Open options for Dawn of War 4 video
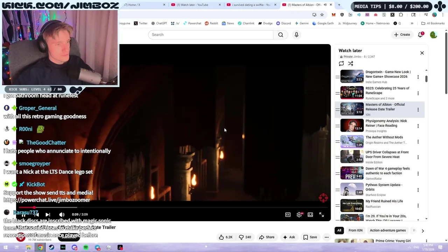This screenshot has width=448, height=252. pyautogui.click(x=418, y=174)
